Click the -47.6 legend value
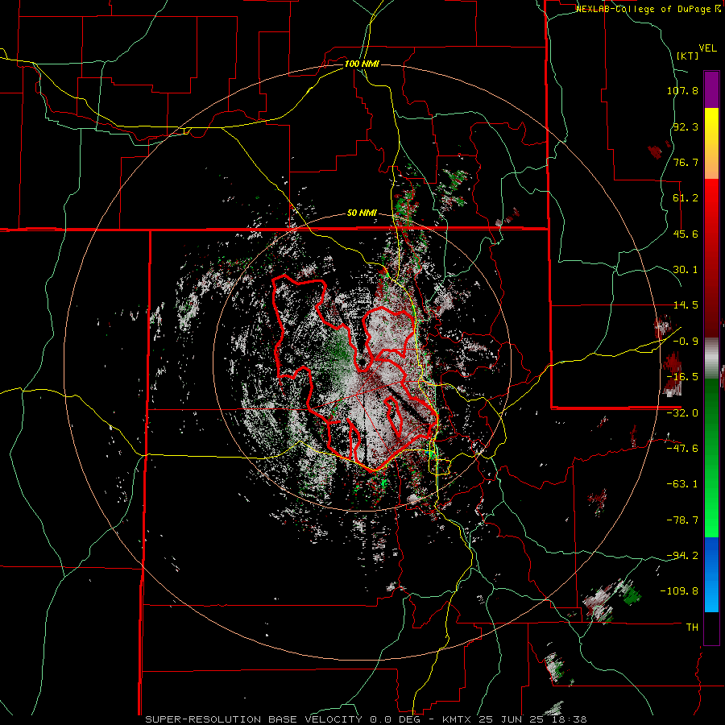The image size is (725, 725). [682, 449]
